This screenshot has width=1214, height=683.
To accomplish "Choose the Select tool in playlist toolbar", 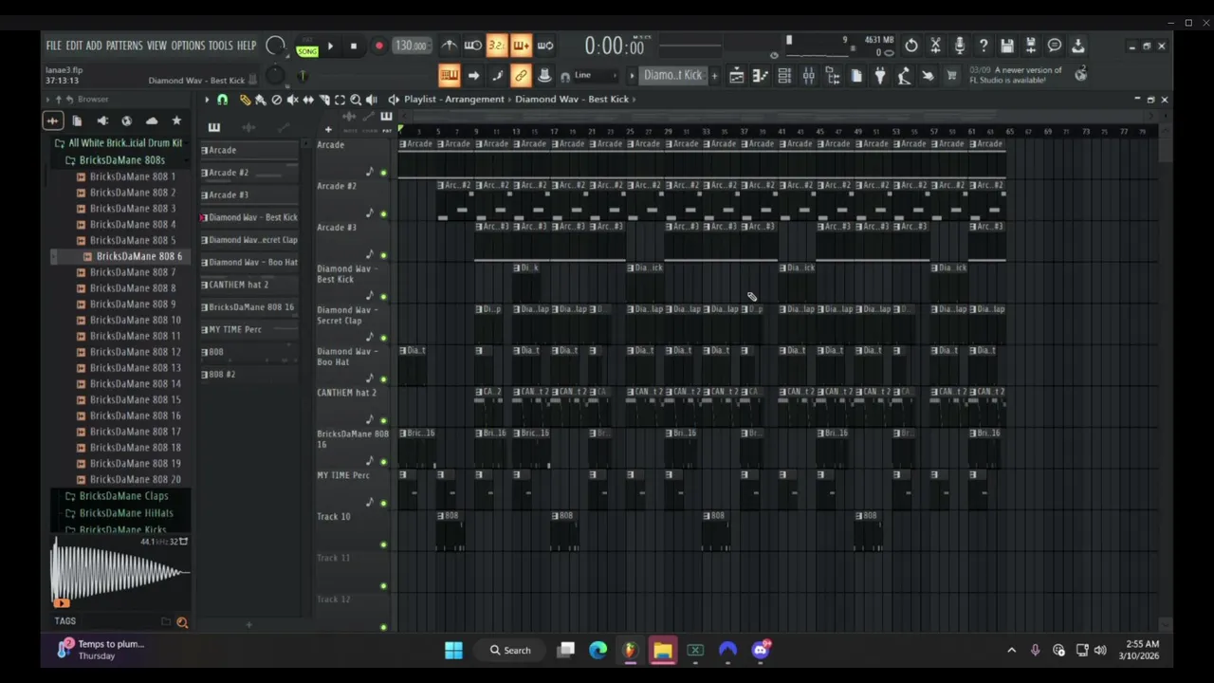I will (x=340, y=100).
